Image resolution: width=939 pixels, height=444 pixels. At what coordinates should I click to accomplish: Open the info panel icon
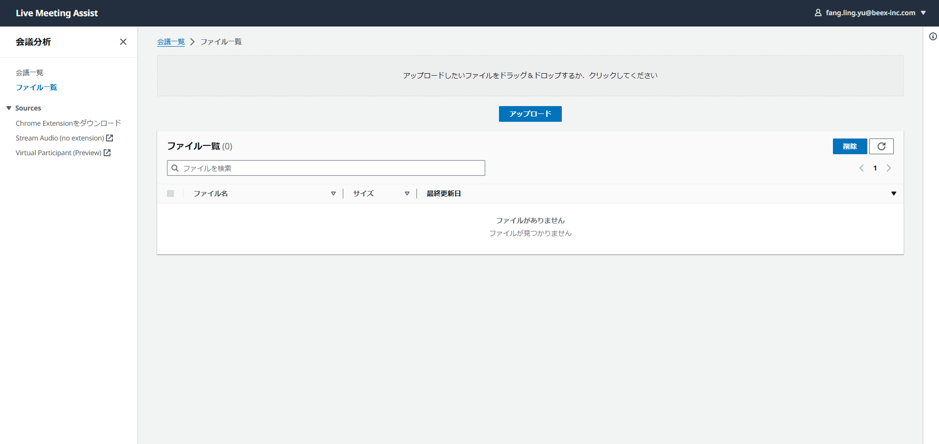[x=933, y=36]
